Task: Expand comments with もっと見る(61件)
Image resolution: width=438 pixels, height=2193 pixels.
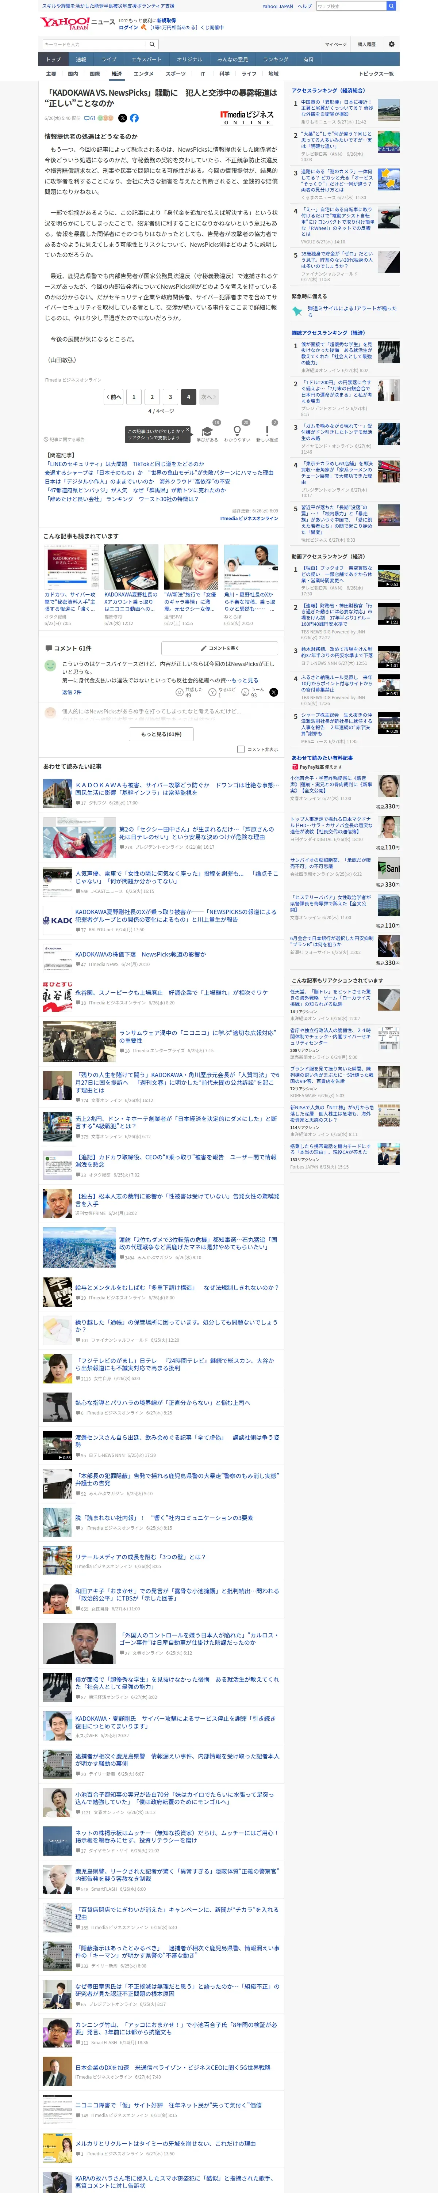Action: point(162,734)
